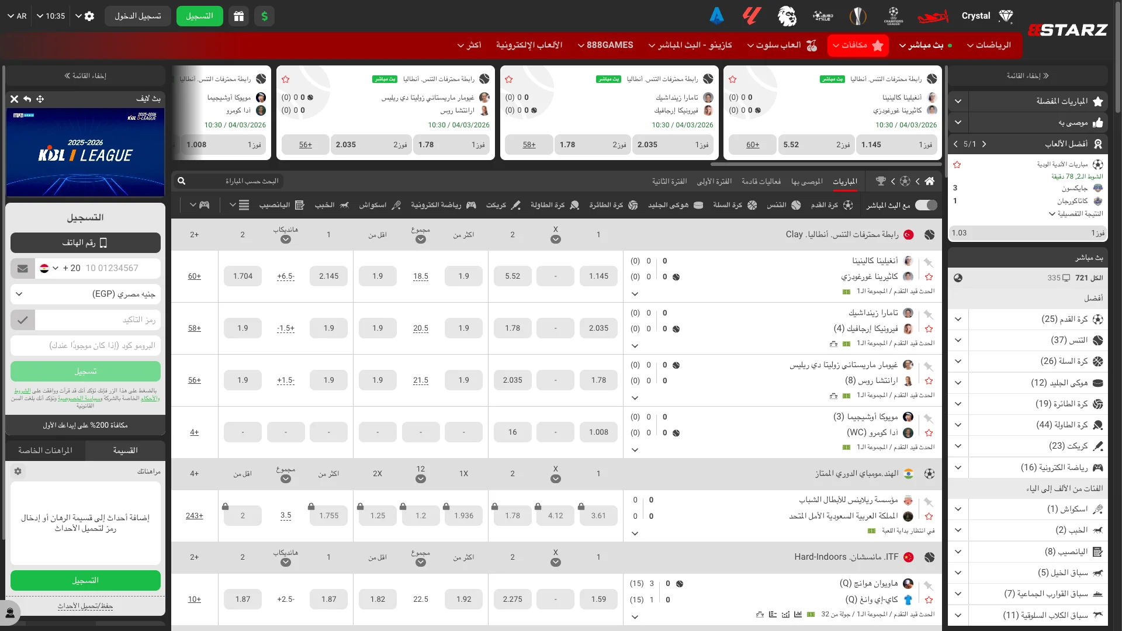Favorite the هاويوان هوانج match row star
This screenshot has width=1122, height=631.
929,600
